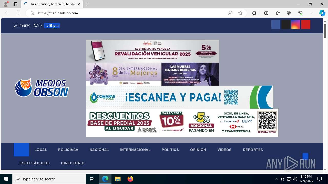This screenshot has width=328, height=184.
Task: Click the blue home menu button
Action: (21, 150)
